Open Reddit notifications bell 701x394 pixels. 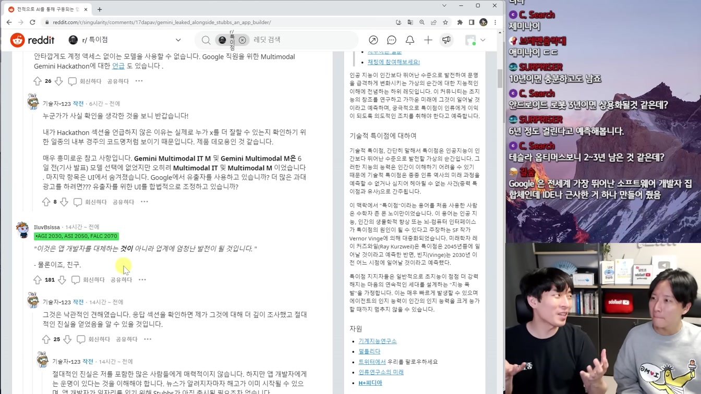[410, 40]
